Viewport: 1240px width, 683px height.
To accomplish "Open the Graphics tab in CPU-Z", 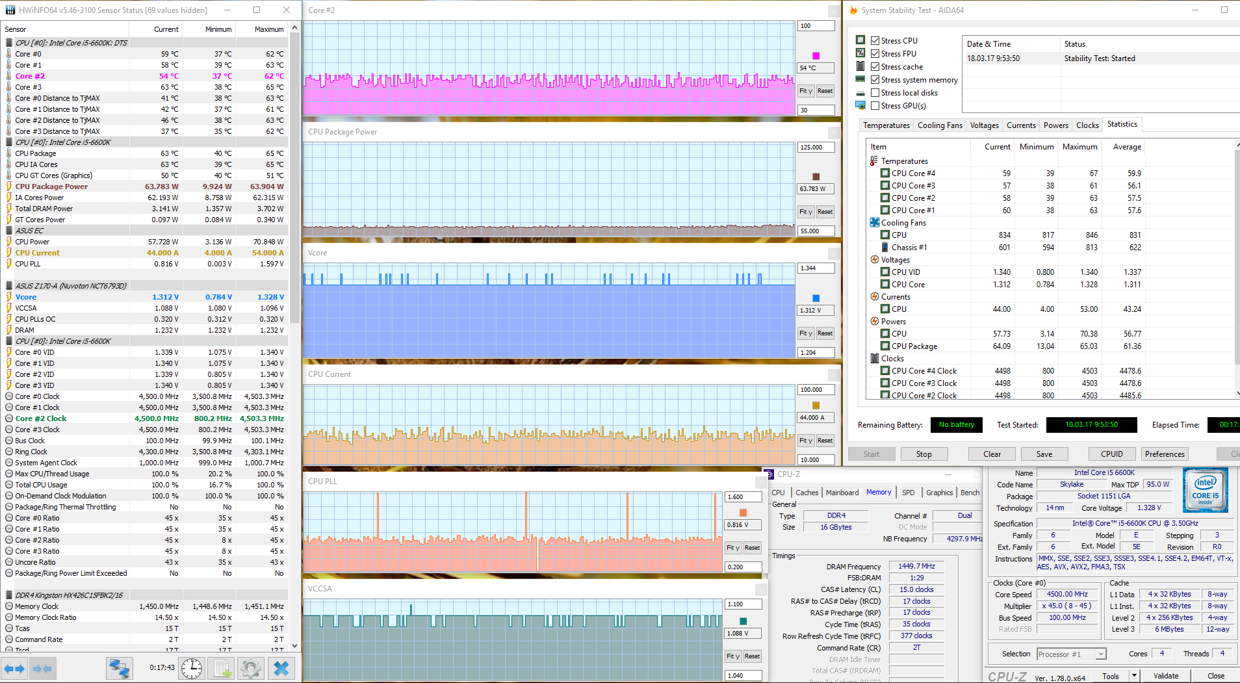I will (x=940, y=493).
